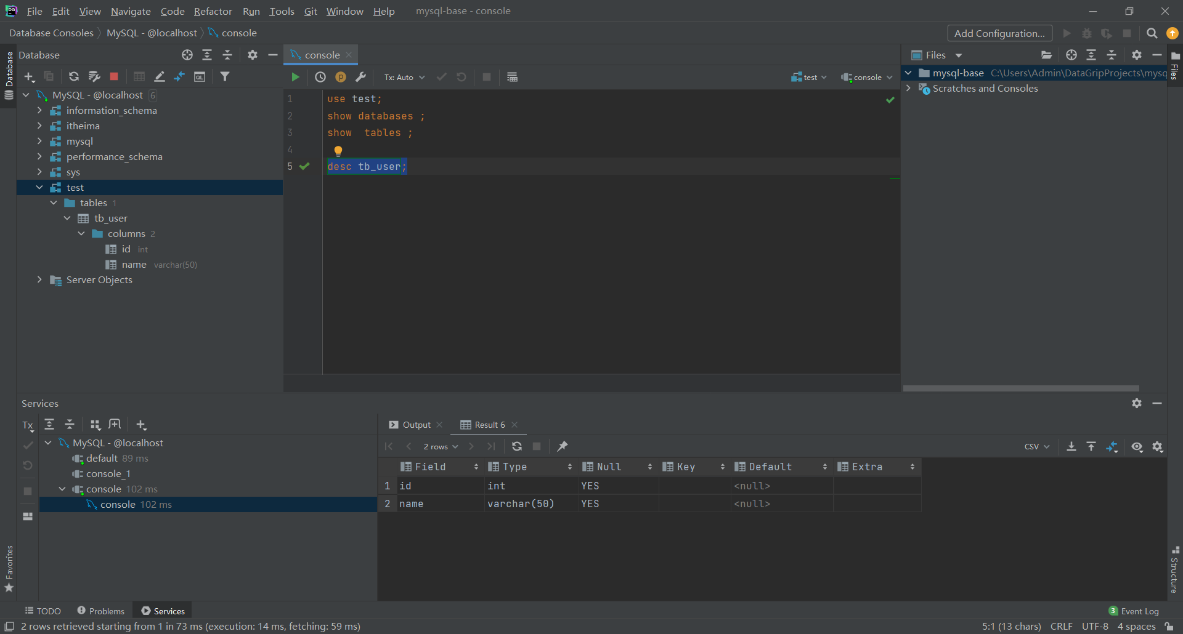Click the Files panel horizontal scrollbar

click(1021, 388)
